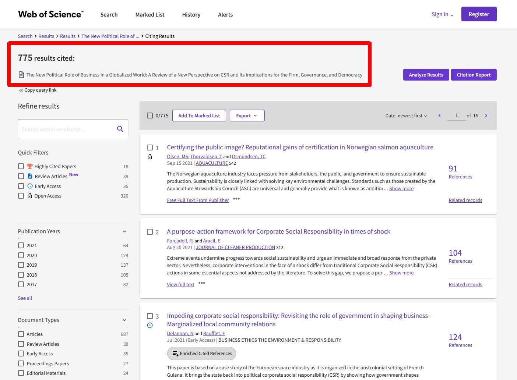Tick the select-all 0/775 checkbox

pyautogui.click(x=150, y=116)
